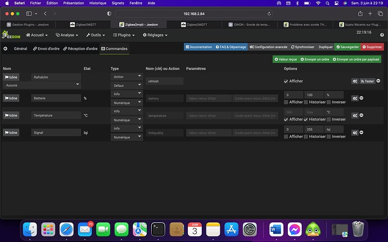The image size is (388, 242).
Task: Click the green Sauvegarder button
Action: tap(348, 47)
